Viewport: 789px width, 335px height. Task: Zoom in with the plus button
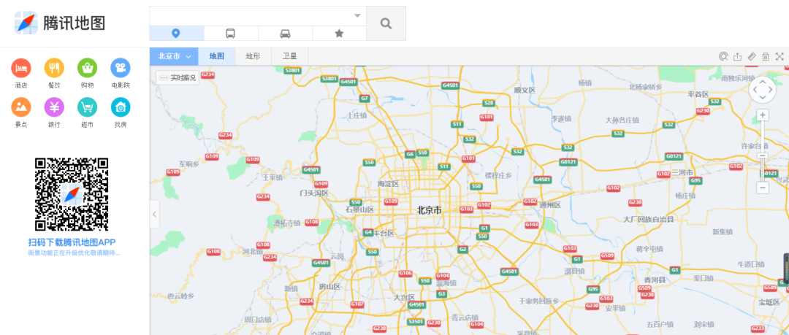click(763, 115)
